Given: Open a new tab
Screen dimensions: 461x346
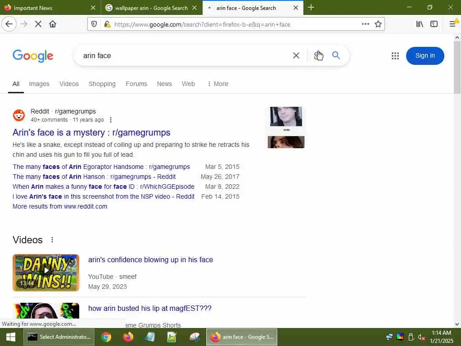Looking at the screenshot, I should [311, 8].
